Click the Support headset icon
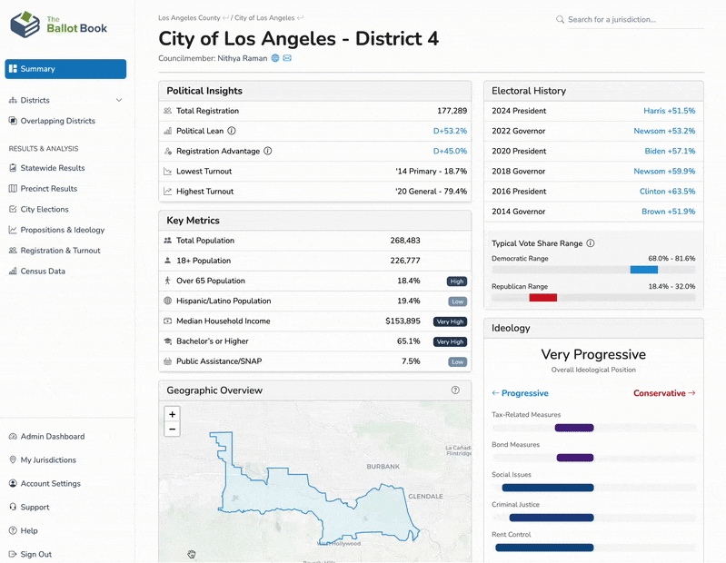The height and width of the screenshot is (563, 726). pyautogui.click(x=13, y=507)
